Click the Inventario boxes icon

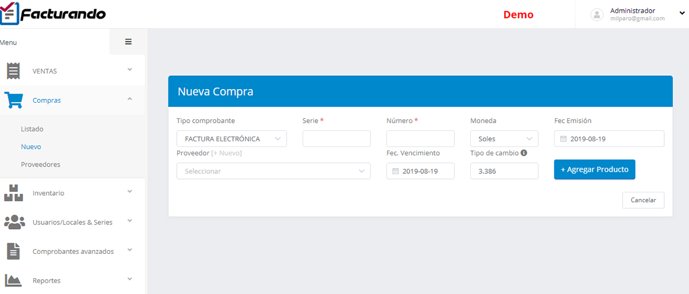[x=13, y=193]
